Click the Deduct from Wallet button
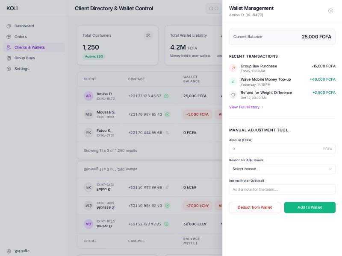The image size is (342, 256). click(255, 207)
